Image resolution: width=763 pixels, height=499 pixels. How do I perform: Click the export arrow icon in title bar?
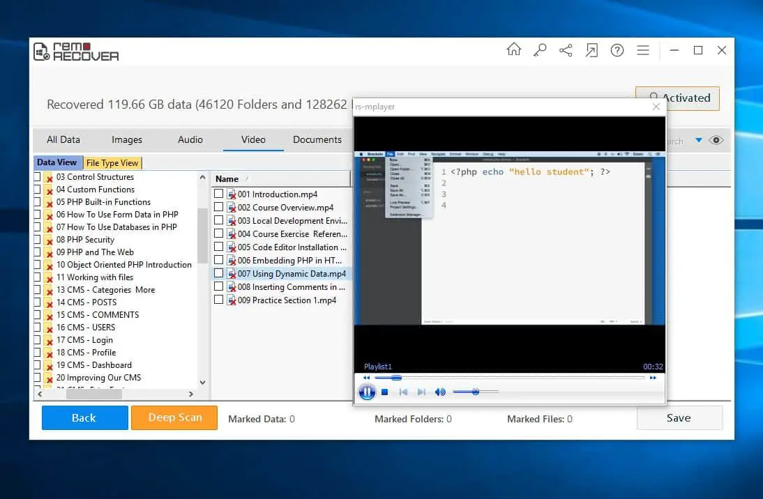coord(591,50)
